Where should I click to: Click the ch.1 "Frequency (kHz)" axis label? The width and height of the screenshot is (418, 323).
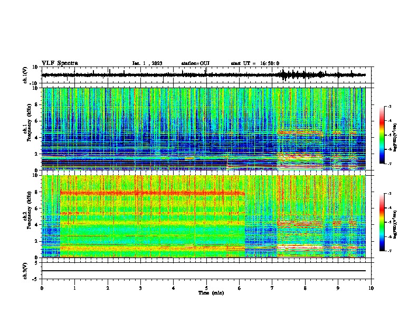29,122
